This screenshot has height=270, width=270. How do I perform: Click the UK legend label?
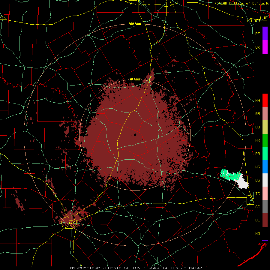[258, 47]
